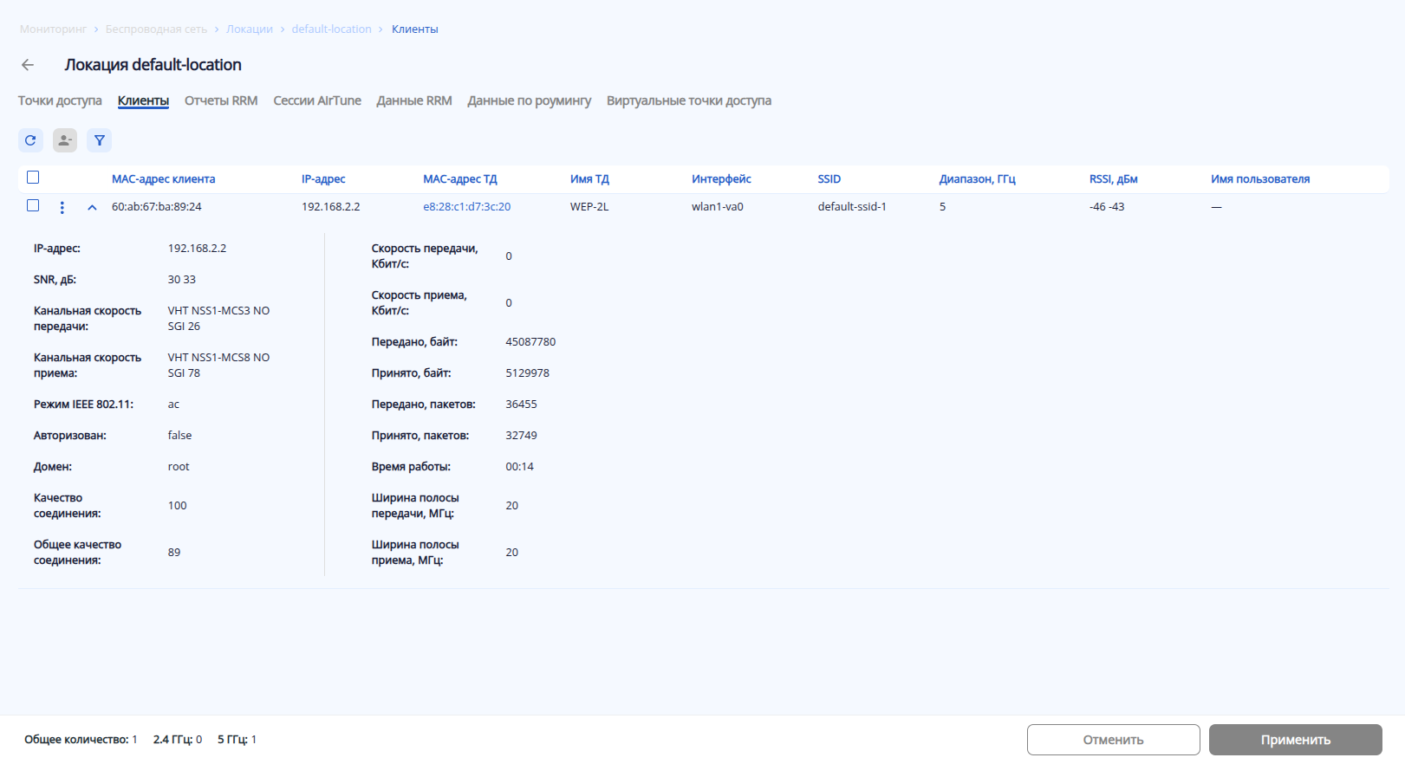Image resolution: width=1405 pixels, height=764 pixels.
Task: Open the default-location breadcrumb link
Action: click(x=331, y=29)
